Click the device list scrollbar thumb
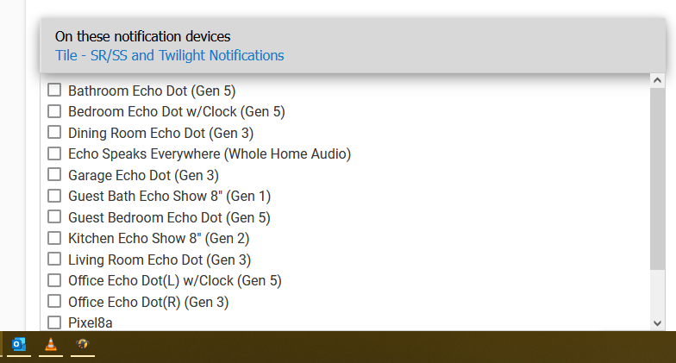The width and height of the screenshot is (676, 363). [657, 179]
